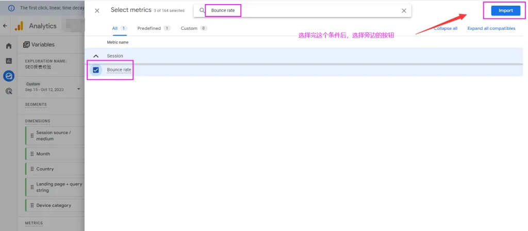
Task: Open the date range dropdown arrow
Action: point(79,90)
